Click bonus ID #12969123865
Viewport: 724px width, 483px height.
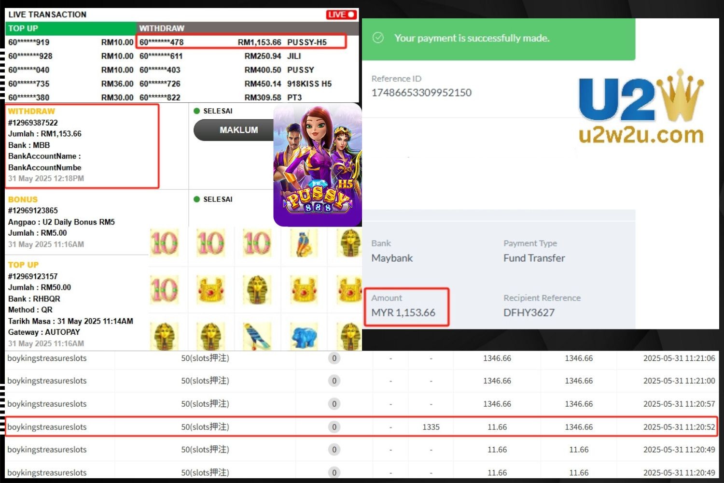(x=33, y=211)
